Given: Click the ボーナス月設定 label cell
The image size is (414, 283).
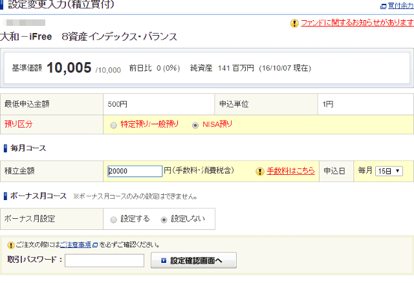Looking at the screenshot, I should coord(52,219).
